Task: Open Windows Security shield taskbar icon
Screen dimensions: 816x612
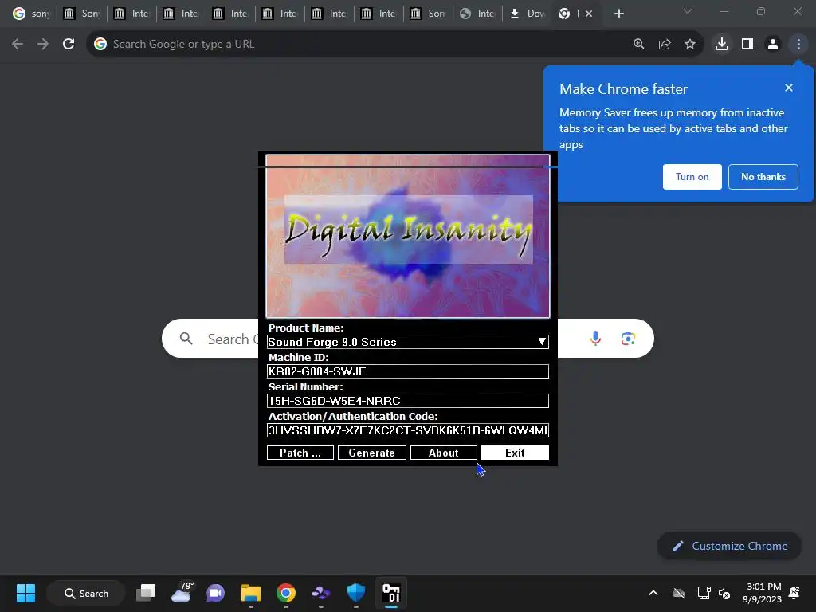Action: tap(356, 593)
